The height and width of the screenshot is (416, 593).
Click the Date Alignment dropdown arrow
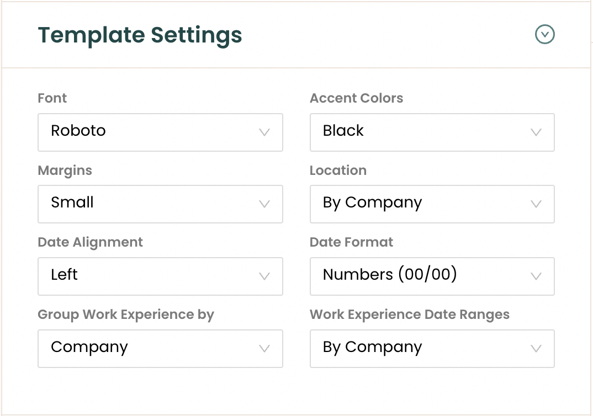pyautogui.click(x=264, y=276)
